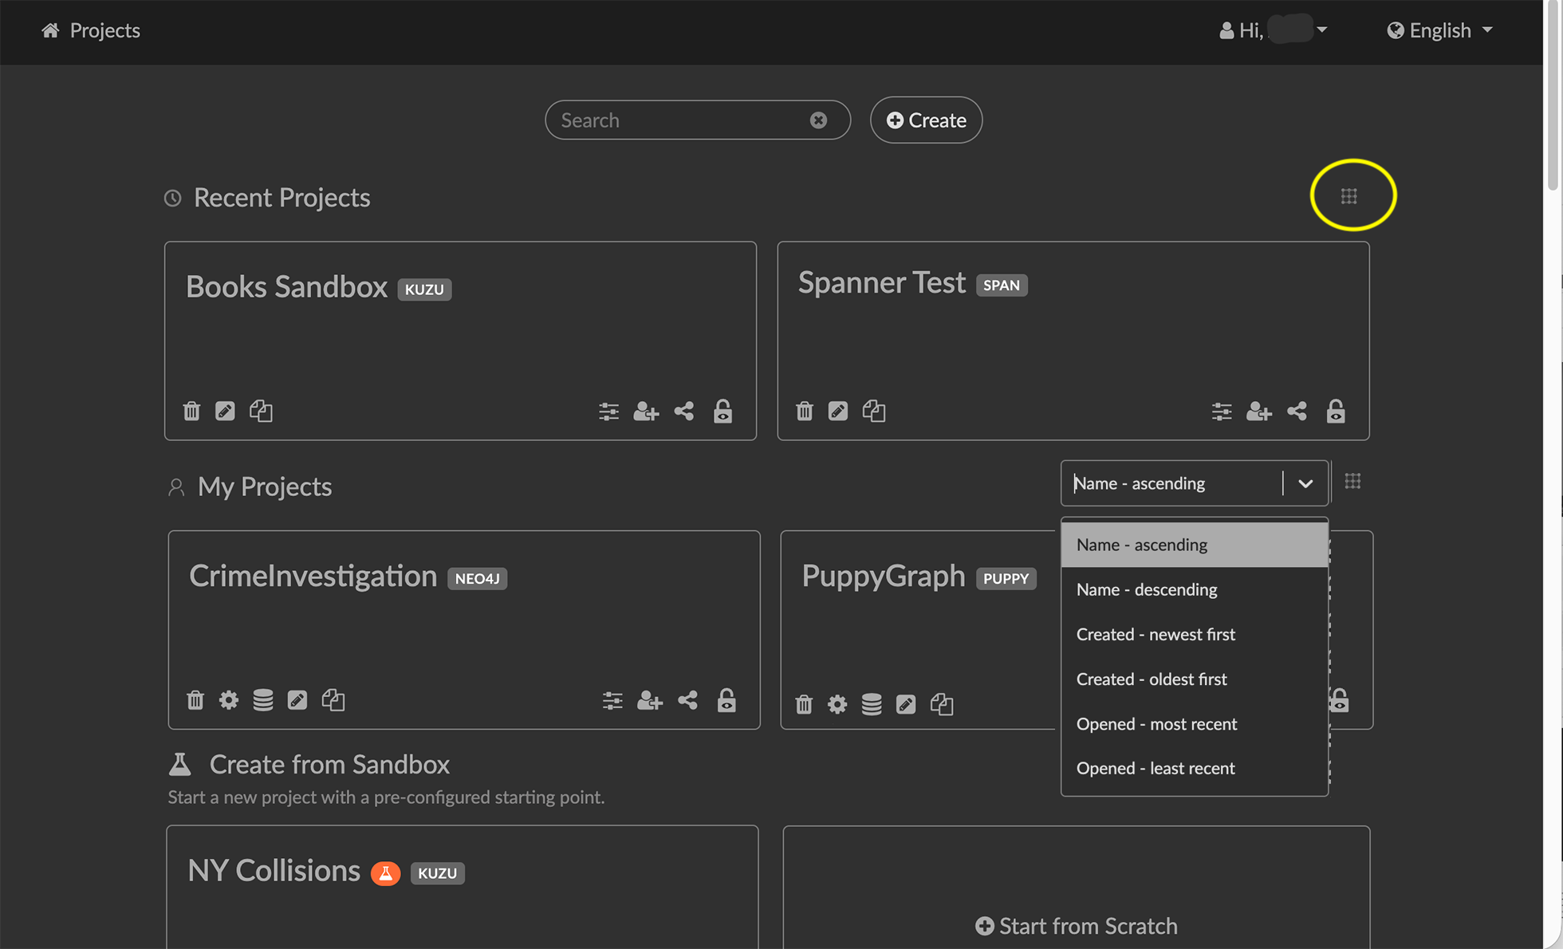The image size is (1563, 949).
Task: Open the English language dropdown
Action: pos(1440,30)
